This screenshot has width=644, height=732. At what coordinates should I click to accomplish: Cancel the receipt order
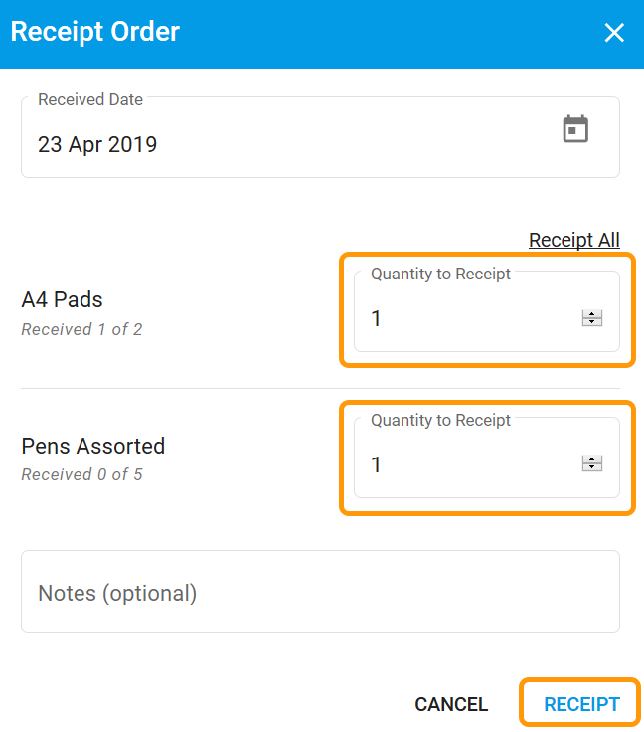(451, 704)
